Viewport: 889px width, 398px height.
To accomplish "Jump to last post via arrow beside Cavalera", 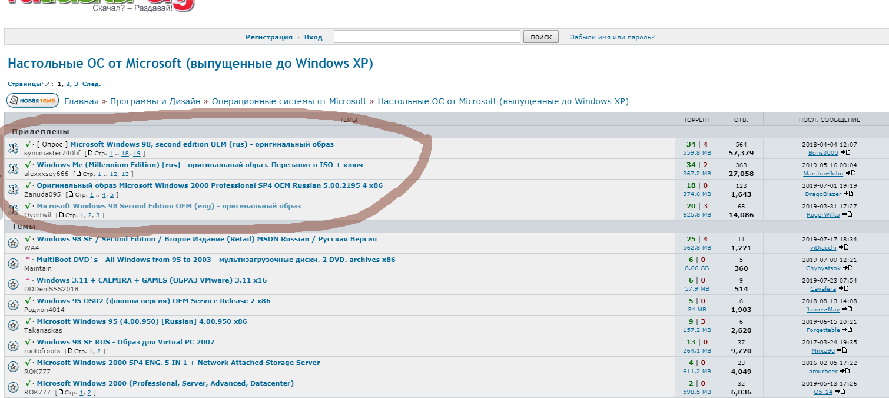I will [842, 289].
